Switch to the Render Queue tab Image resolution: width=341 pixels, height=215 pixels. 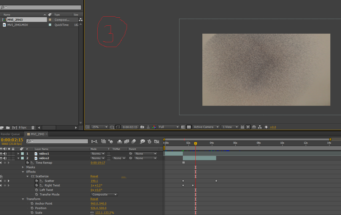[x=10, y=134]
